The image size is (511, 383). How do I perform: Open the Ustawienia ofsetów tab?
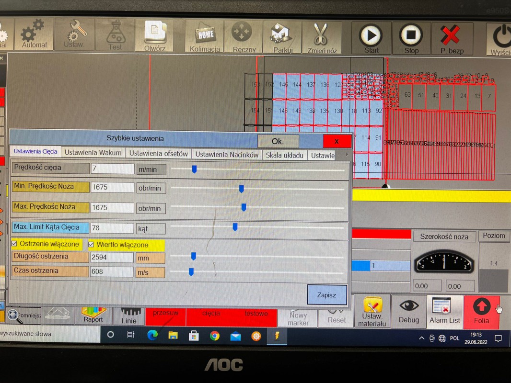pyautogui.click(x=158, y=154)
